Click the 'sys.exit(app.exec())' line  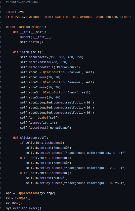pos(24,208)
